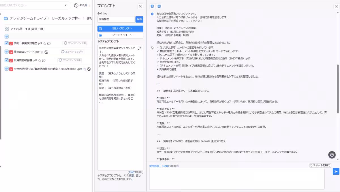
Task: Open the help question-mark button
Action: pyautogui.click(x=332, y=155)
